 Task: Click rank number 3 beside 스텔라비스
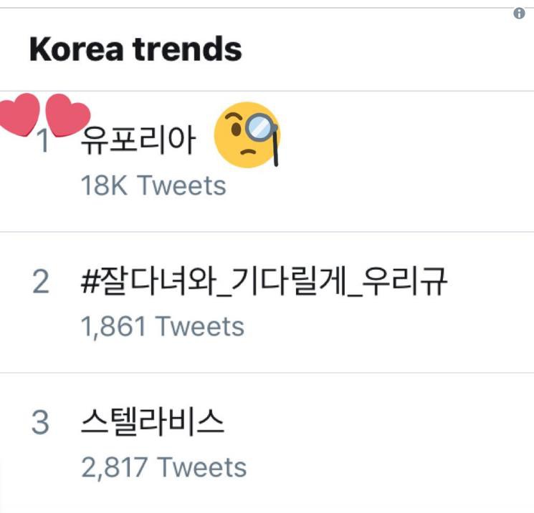pos(41,422)
